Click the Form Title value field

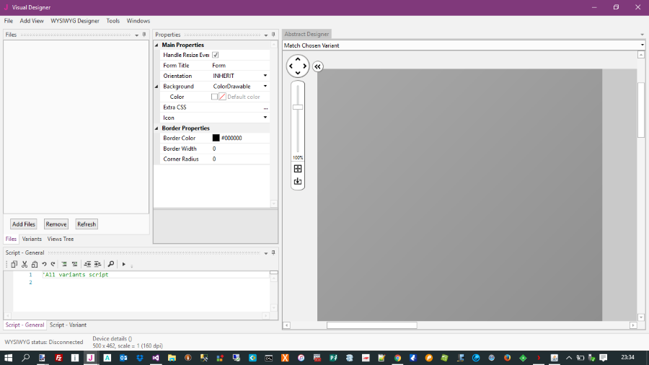[240, 66]
